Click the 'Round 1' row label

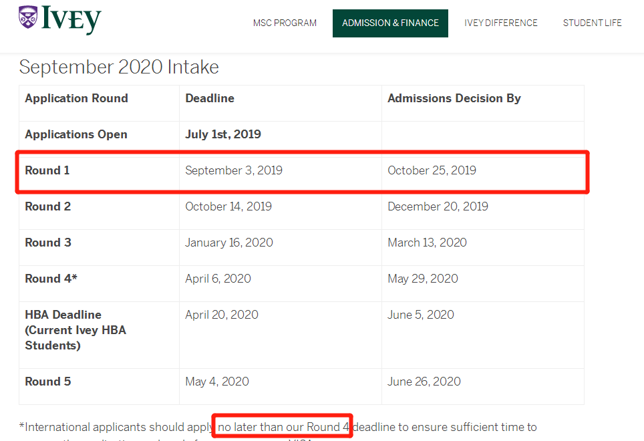click(47, 170)
